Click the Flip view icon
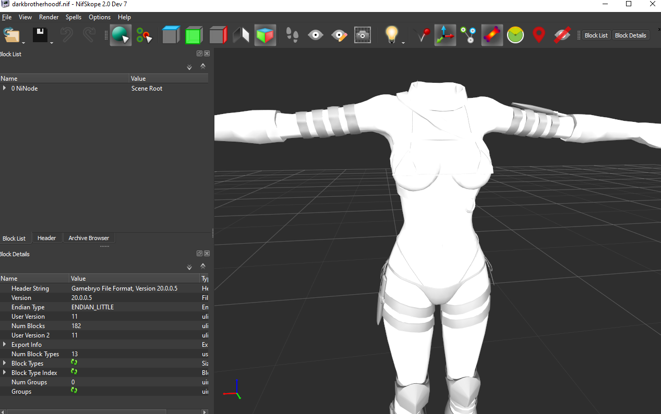Viewport: 661px width, 414px height. [241, 35]
